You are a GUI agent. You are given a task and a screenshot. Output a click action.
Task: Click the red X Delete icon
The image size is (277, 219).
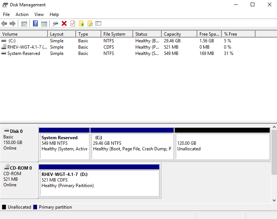pyautogui.click(x=64, y=24)
